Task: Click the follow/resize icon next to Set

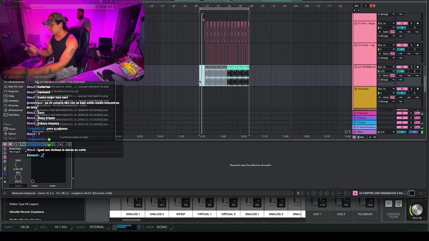Action: 366,6
